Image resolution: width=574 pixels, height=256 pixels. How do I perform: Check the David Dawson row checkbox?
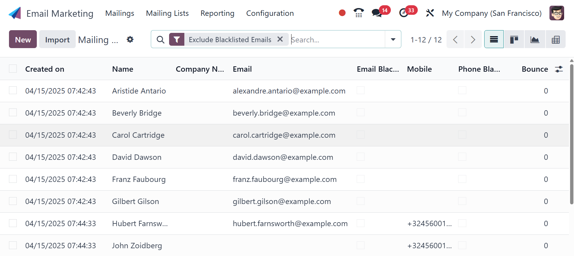pos(13,157)
